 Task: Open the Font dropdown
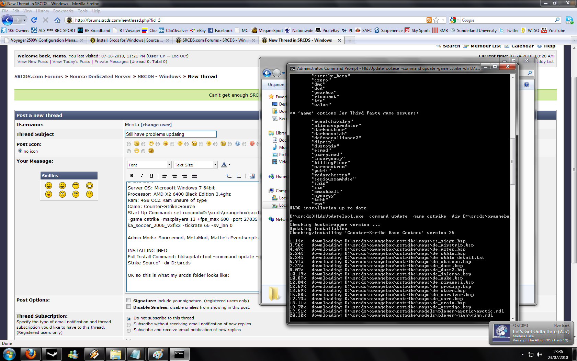149,165
